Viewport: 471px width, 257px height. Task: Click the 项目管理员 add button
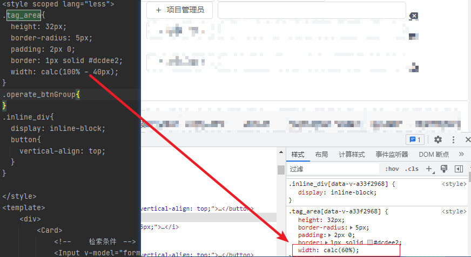180,10
